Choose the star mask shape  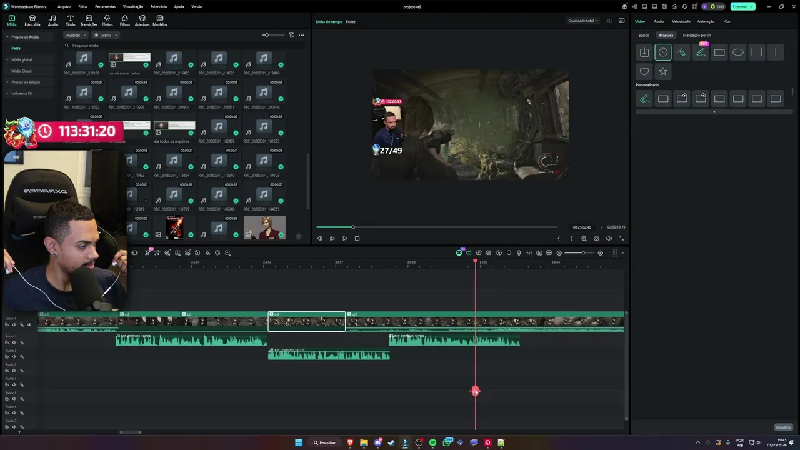click(x=663, y=71)
